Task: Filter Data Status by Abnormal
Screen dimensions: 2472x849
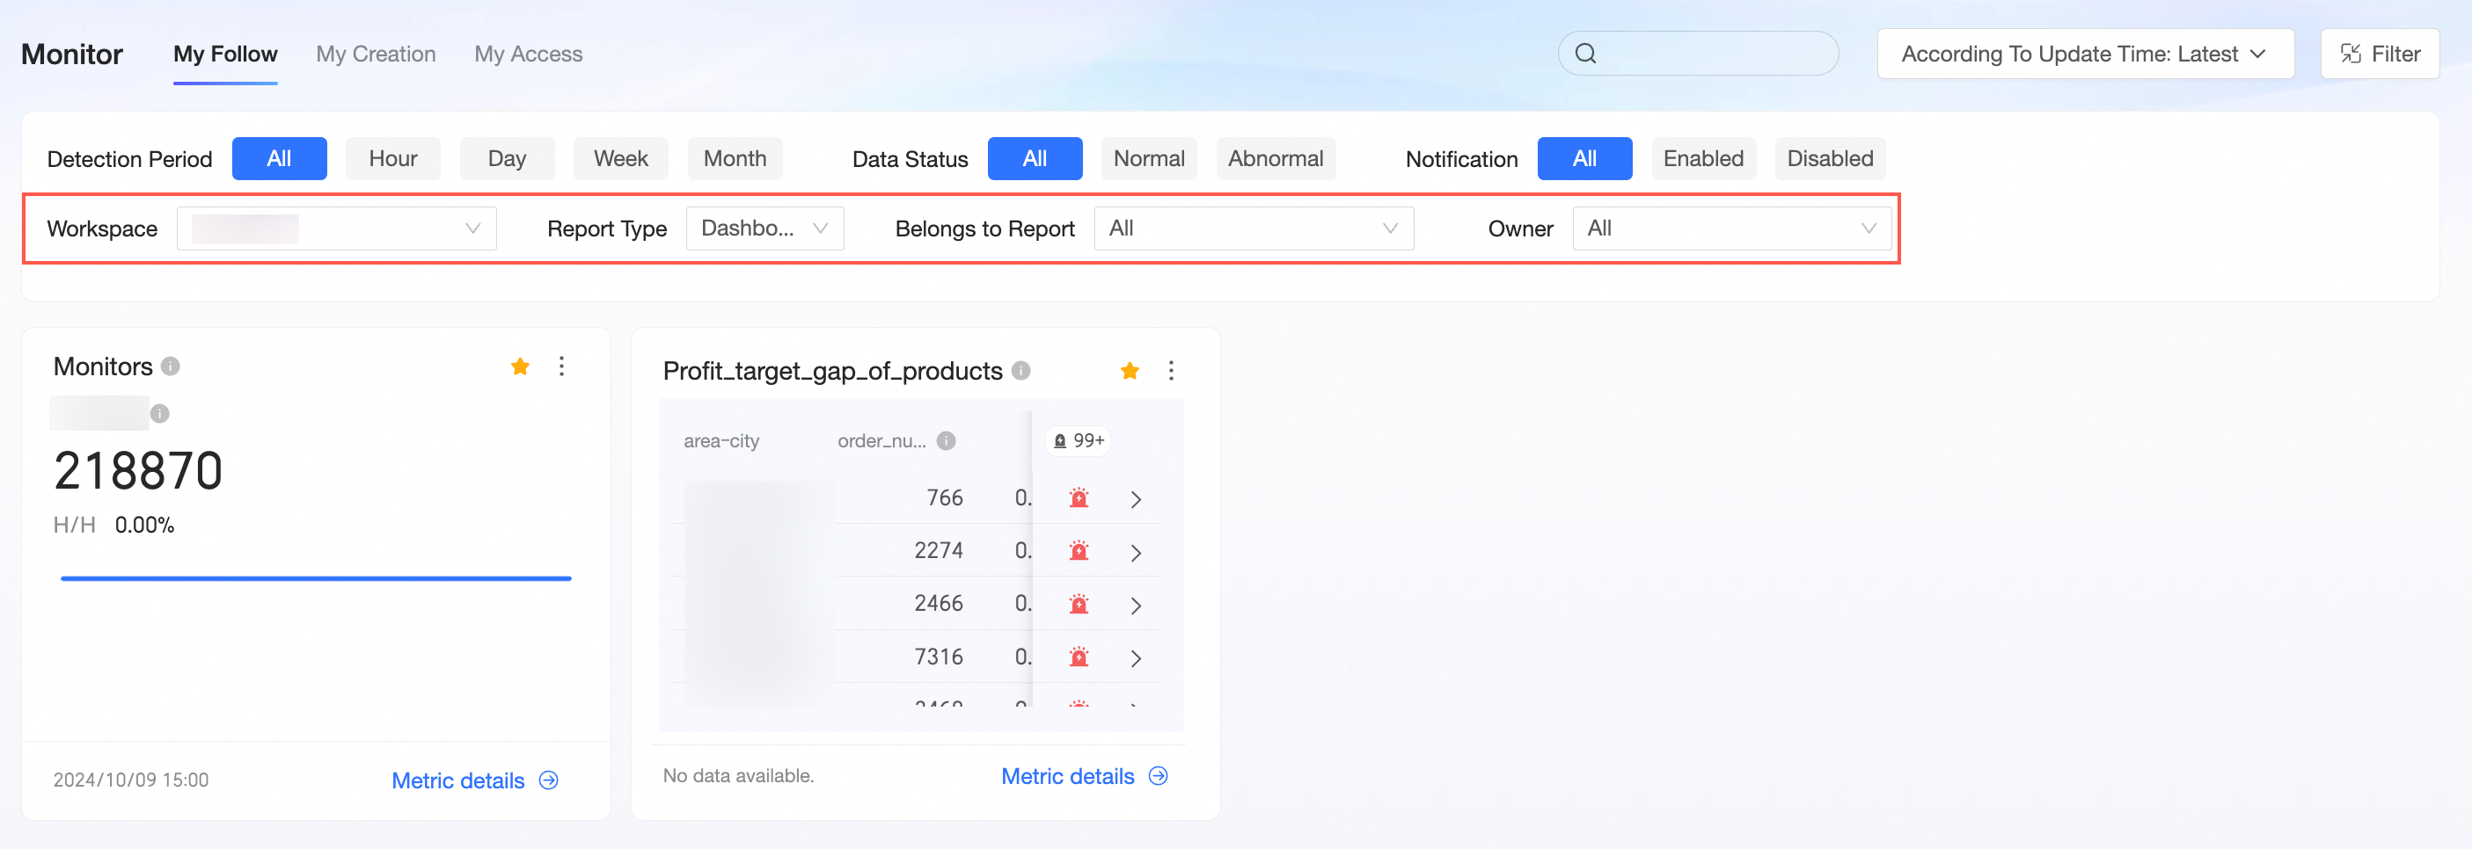Action: [x=1276, y=158]
